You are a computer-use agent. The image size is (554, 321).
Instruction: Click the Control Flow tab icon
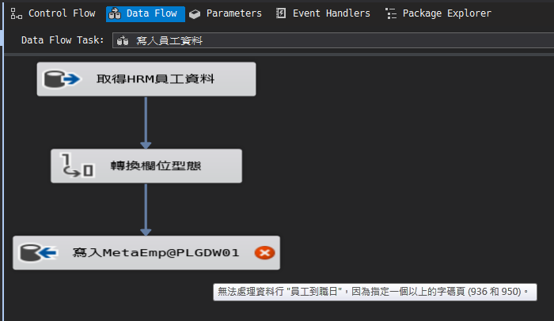(17, 13)
